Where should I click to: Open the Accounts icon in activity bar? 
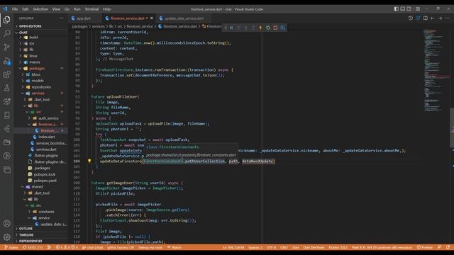coord(6,224)
